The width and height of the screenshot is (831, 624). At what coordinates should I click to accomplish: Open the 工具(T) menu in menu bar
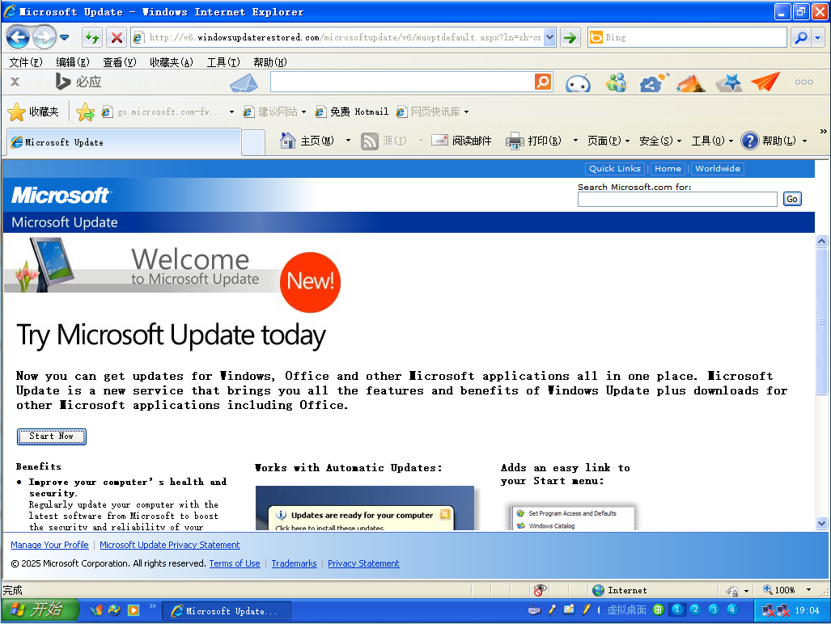[223, 62]
